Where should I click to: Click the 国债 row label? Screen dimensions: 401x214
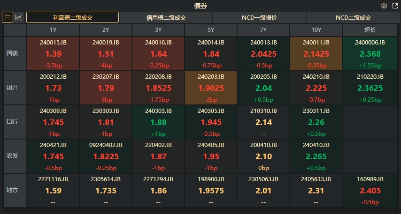[x=12, y=53]
